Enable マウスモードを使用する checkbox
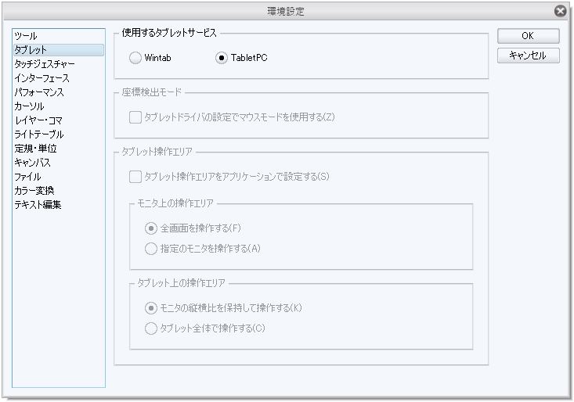This screenshot has width=574, height=402. [x=135, y=117]
